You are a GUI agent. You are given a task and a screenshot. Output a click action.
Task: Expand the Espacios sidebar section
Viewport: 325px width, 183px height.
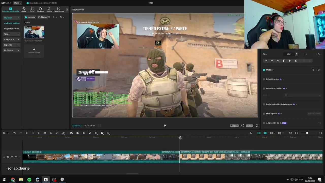pos(12,45)
